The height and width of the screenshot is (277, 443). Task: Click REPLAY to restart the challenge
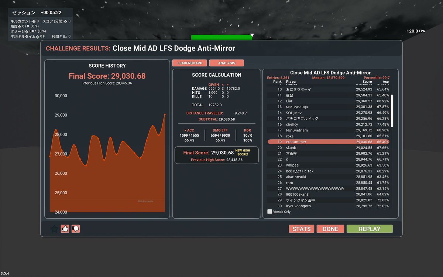pyautogui.click(x=370, y=229)
